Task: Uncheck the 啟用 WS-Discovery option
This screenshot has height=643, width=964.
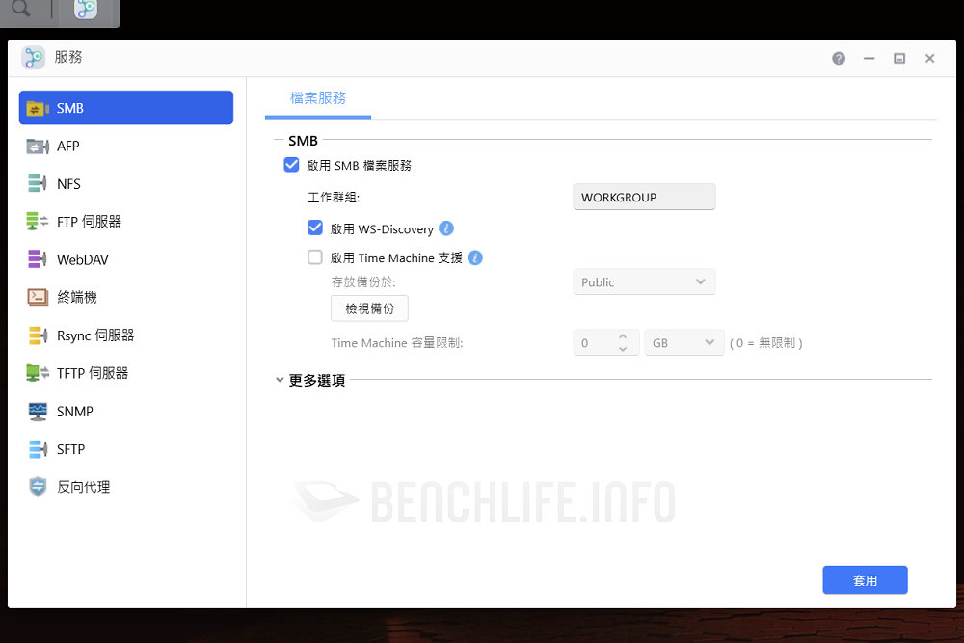Action: pos(314,228)
